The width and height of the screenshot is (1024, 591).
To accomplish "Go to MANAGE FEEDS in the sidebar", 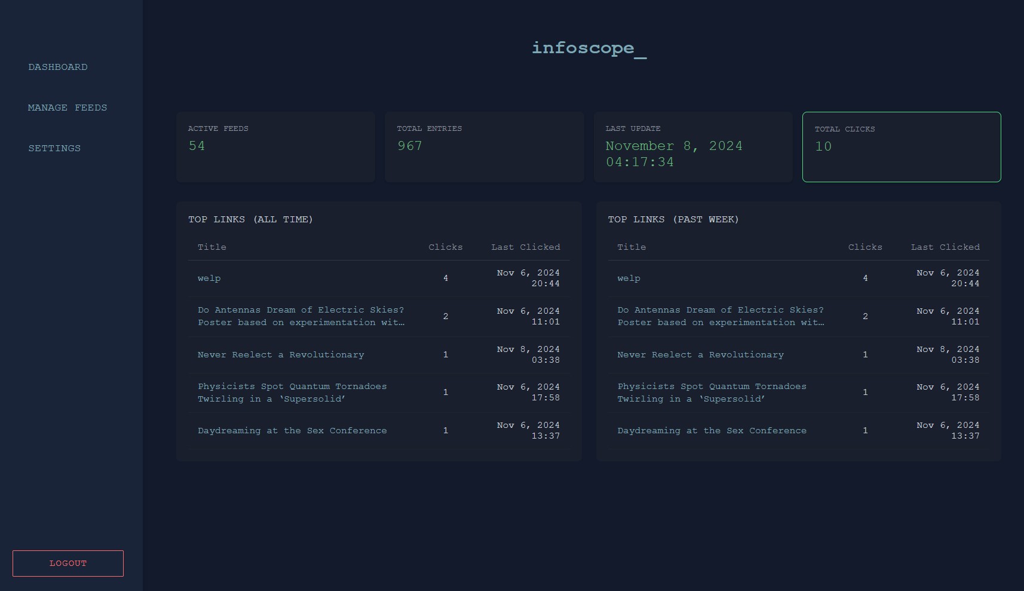I will tap(68, 108).
